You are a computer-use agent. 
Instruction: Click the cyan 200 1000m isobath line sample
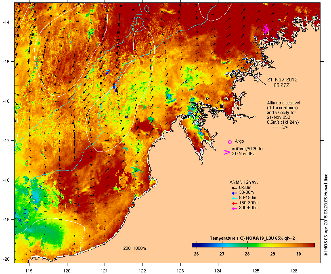[131, 252]
